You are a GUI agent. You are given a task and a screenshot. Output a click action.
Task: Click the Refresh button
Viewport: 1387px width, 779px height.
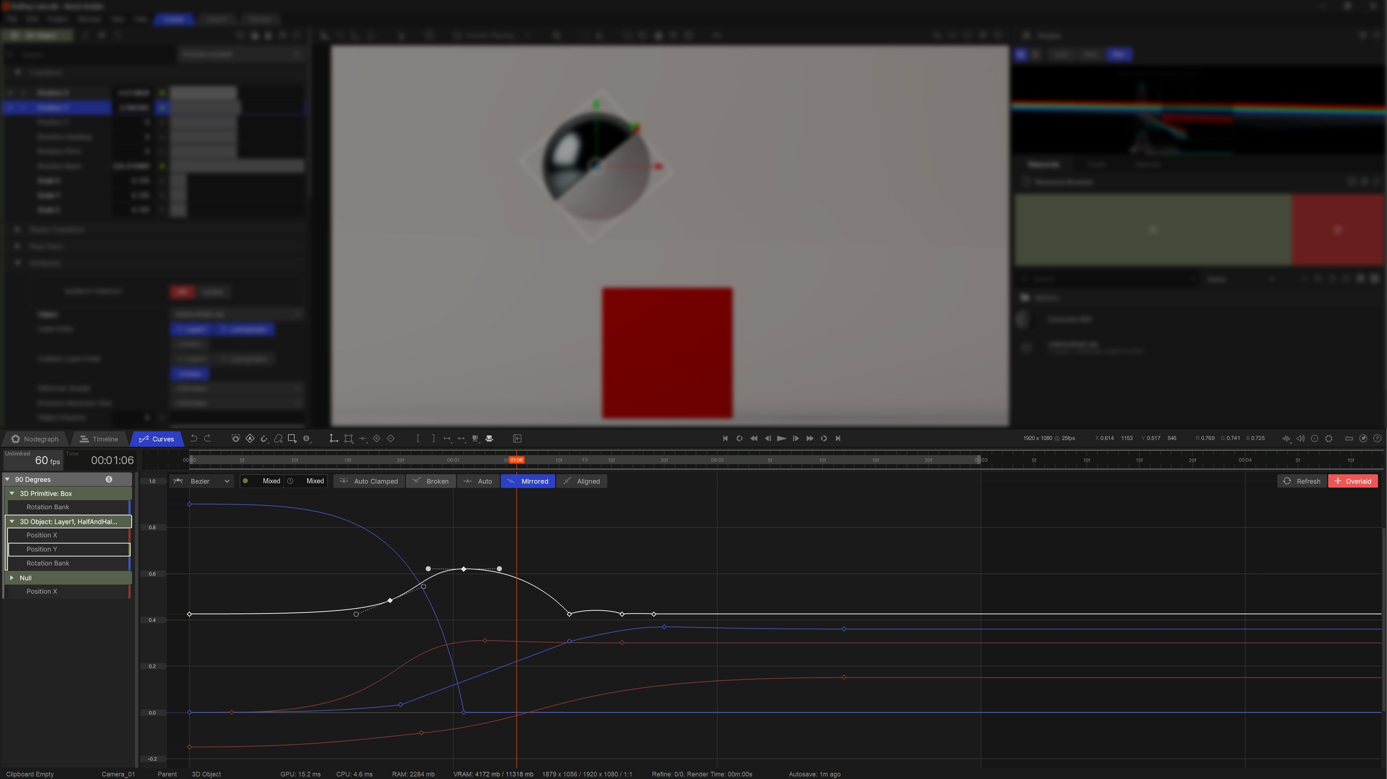click(x=1301, y=481)
